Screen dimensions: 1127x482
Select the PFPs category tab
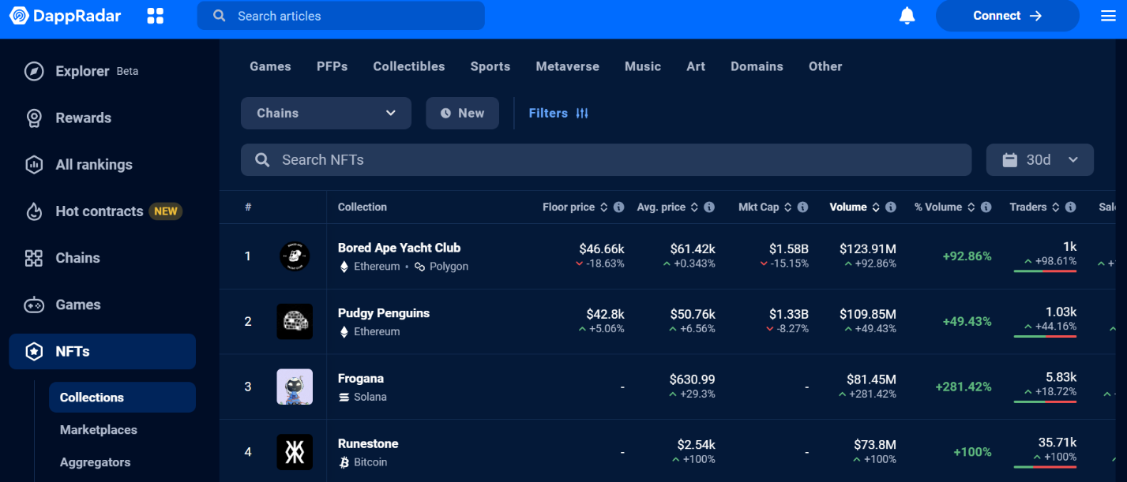(x=332, y=67)
